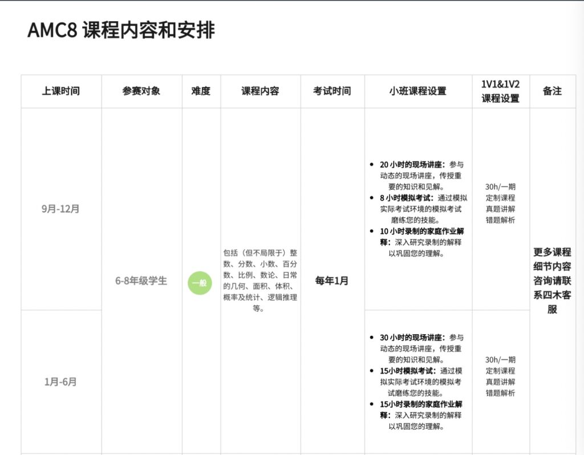Viewport: 584px width, 455px height.
Task: Click "30h/一期" in the 9月-12月 row
Action: [x=500, y=186]
